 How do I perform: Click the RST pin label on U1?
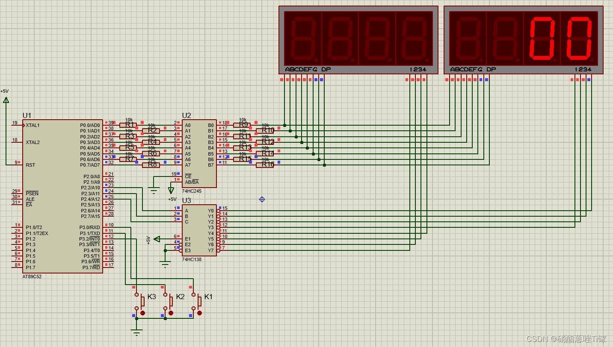pyautogui.click(x=30, y=165)
